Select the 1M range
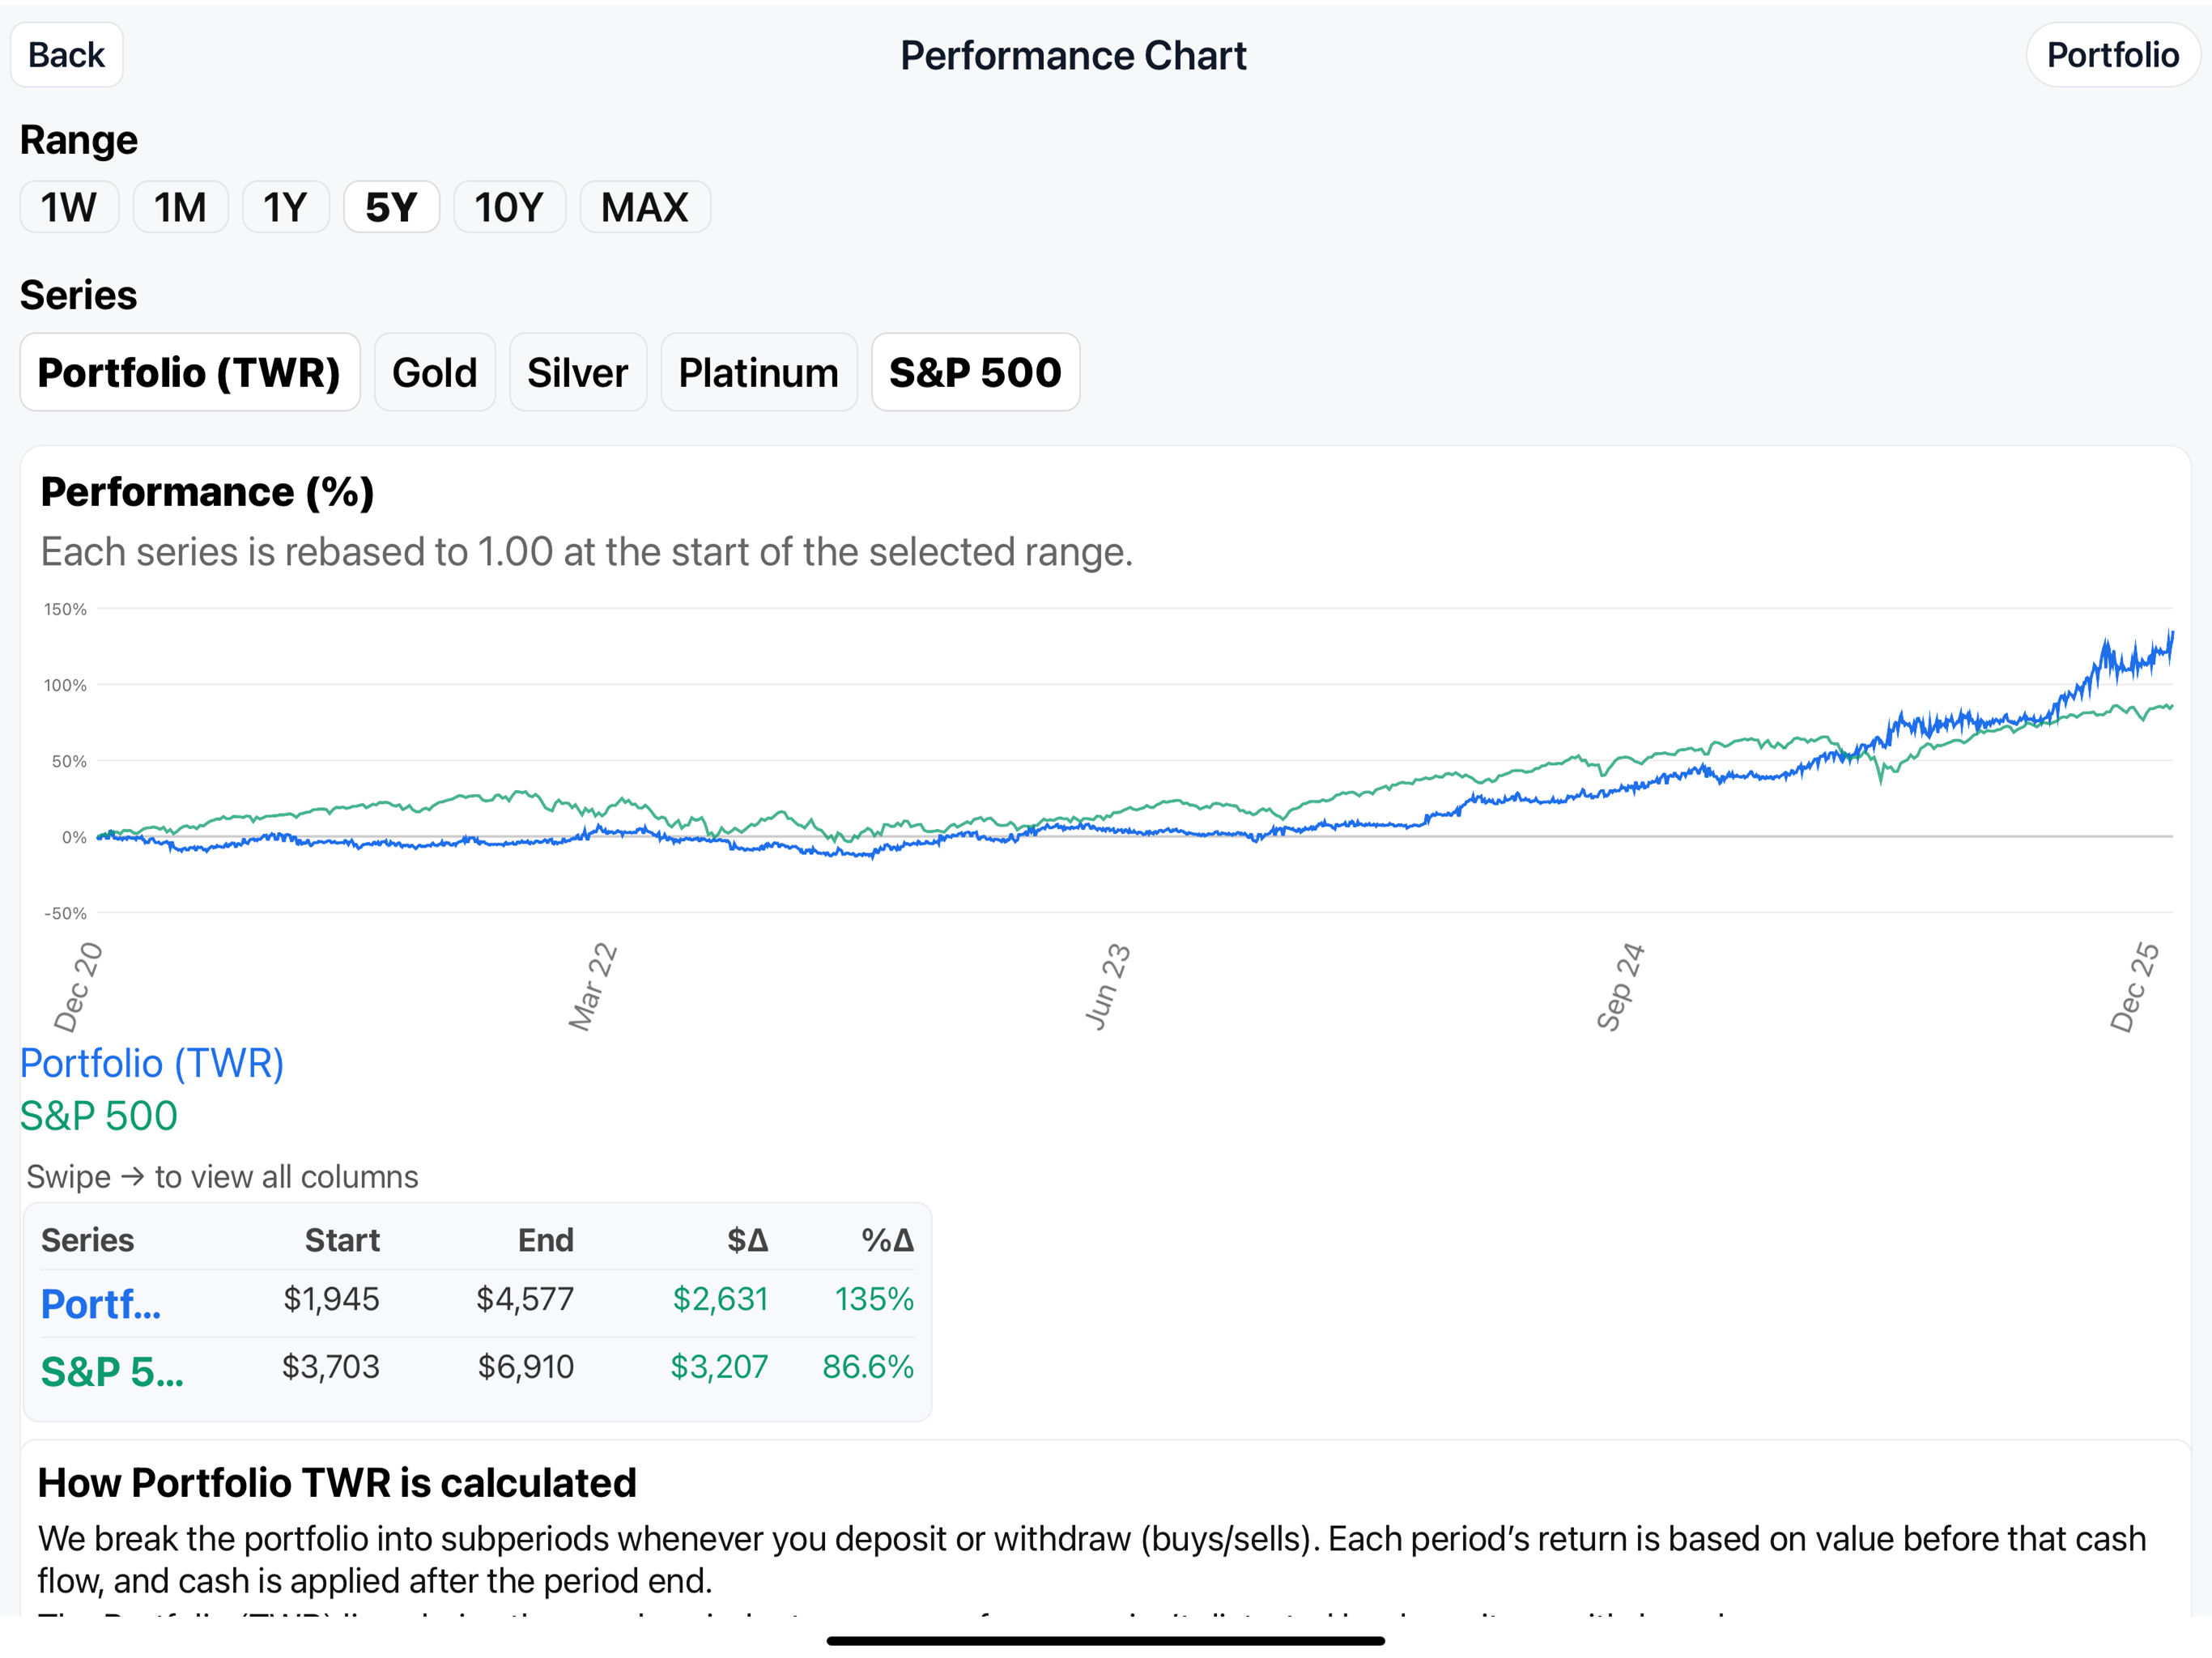The height and width of the screenshot is (1658, 2212). pos(180,207)
